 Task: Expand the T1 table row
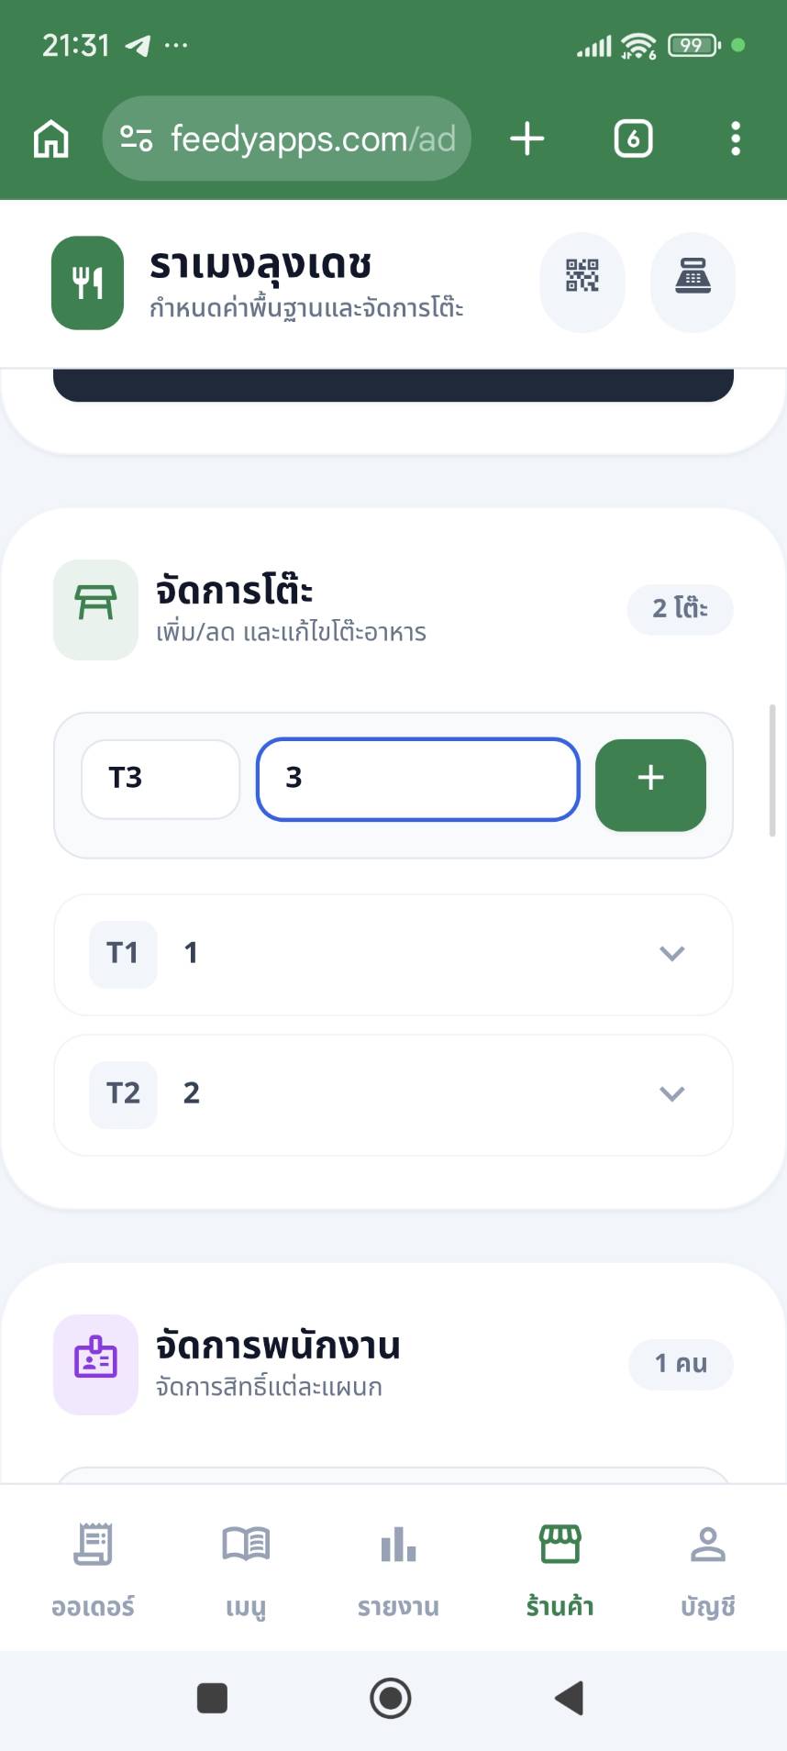click(671, 954)
